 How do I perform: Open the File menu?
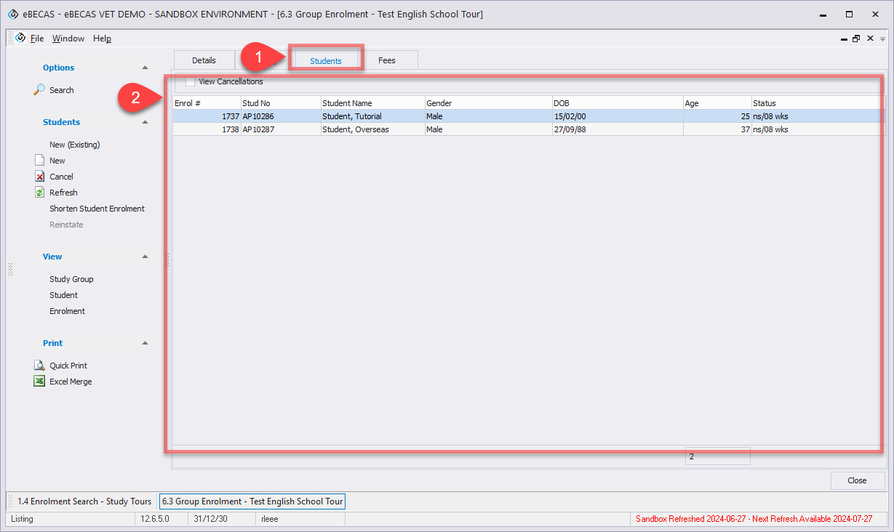coord(37,39)
